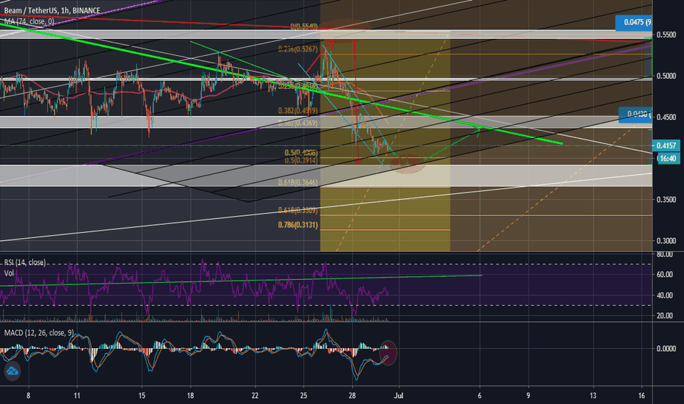Click the Fibonacci 0(0.5540) level label

point(304,26)
